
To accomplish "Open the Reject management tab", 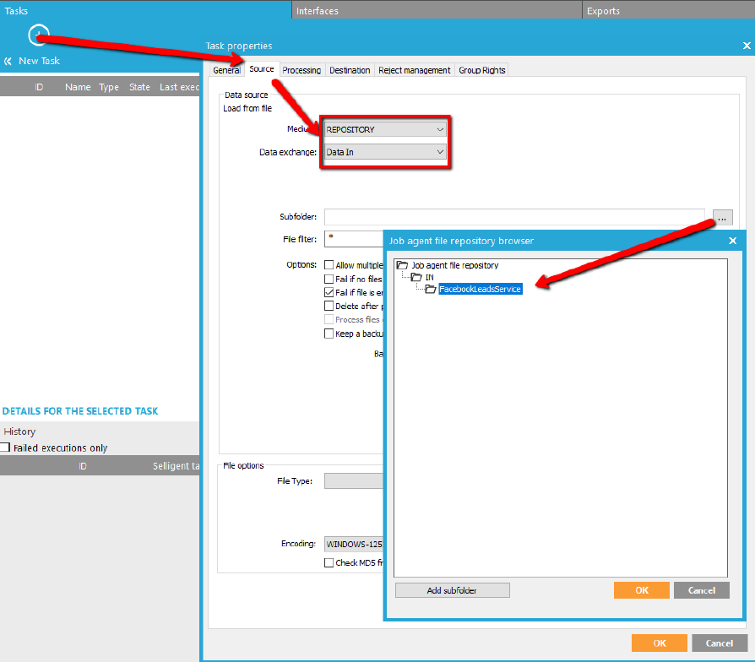I will point(414,70).
